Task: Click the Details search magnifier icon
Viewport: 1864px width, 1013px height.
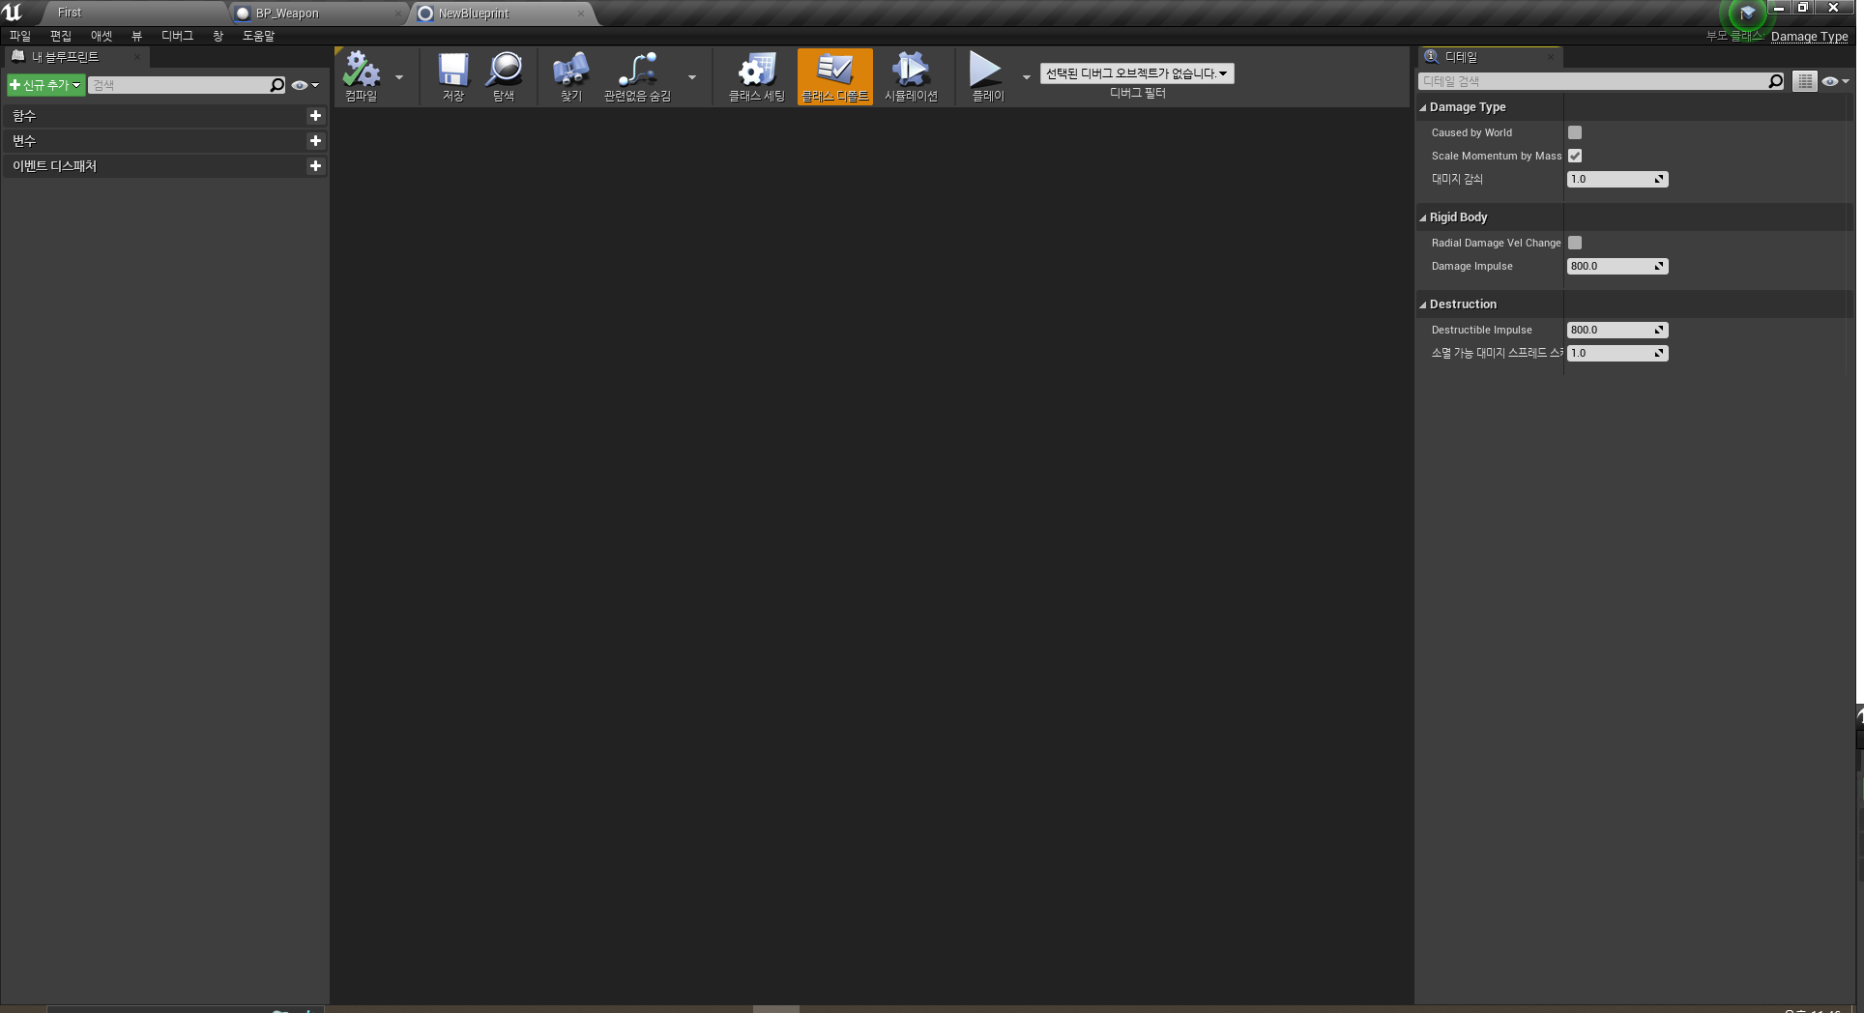Action: tap(1776, 81)
